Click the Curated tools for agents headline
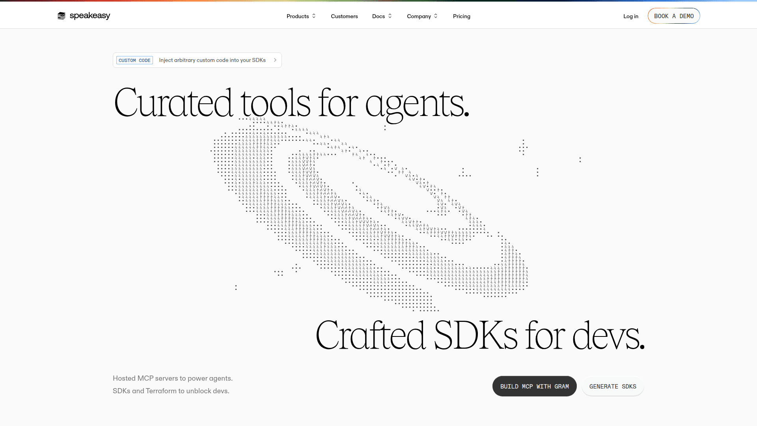The width and height of the screenshot is (757, 426). (x=291, y=103)
